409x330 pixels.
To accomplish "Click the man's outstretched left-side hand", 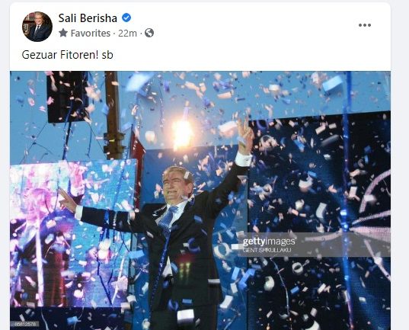I will (67, 200).
